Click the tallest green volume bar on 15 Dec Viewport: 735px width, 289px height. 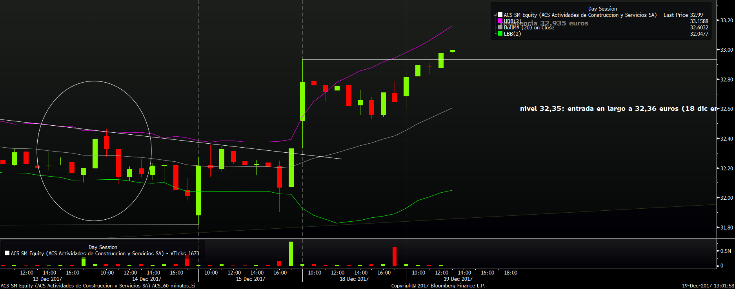291,254
